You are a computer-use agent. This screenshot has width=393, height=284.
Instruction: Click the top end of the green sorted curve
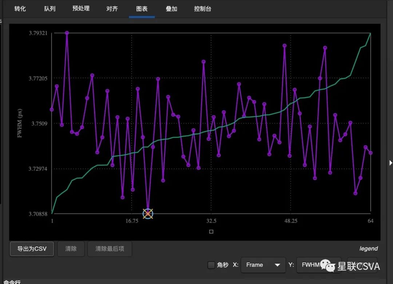coord(370,33)
